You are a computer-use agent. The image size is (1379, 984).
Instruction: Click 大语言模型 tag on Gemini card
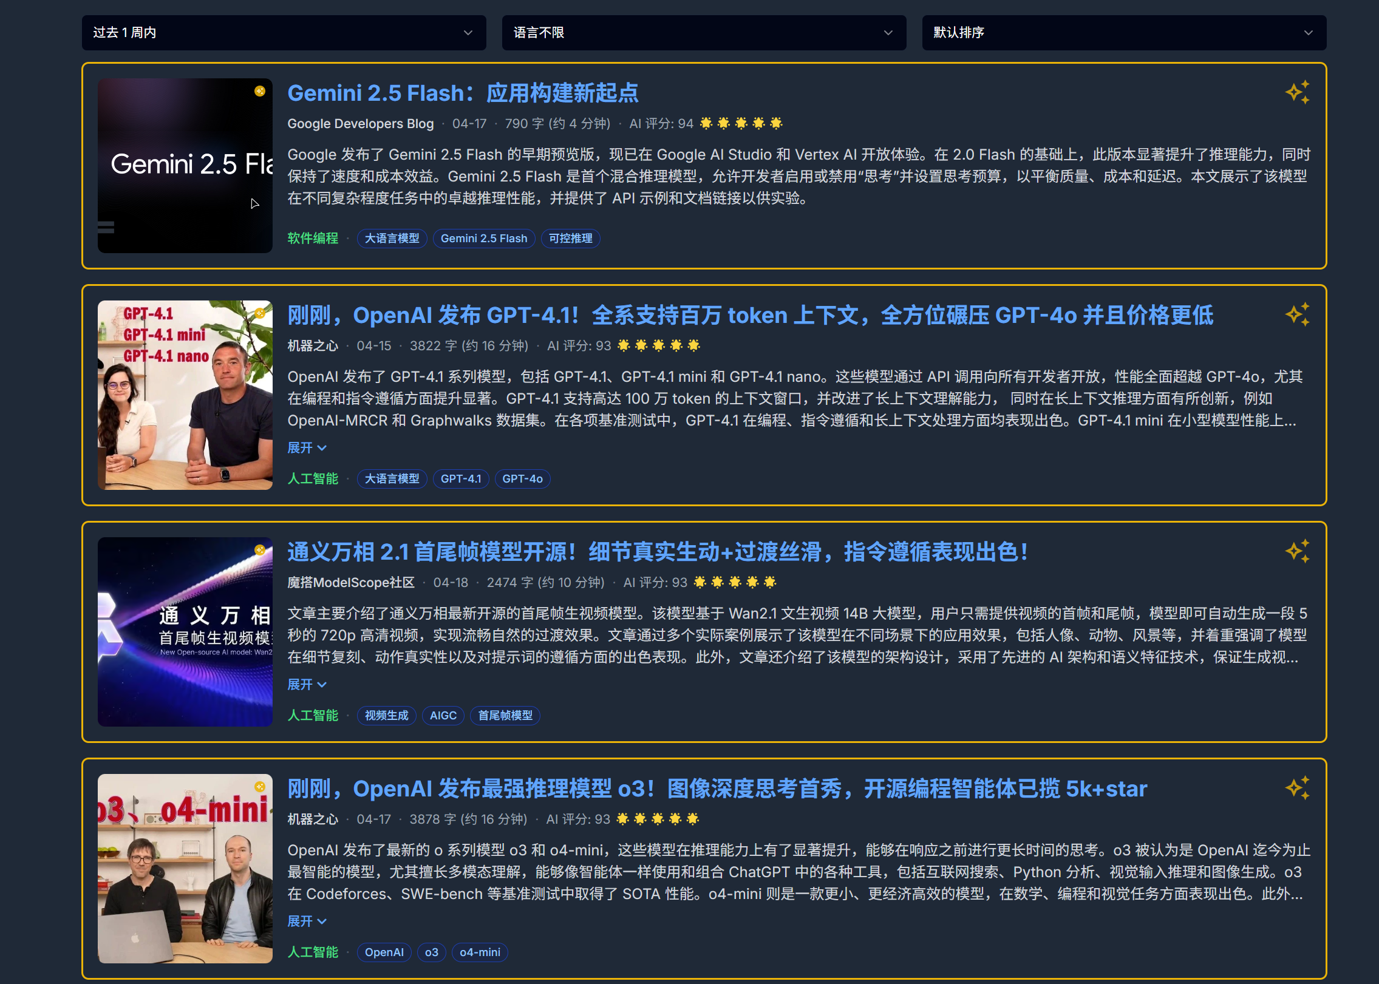point(392,239)
